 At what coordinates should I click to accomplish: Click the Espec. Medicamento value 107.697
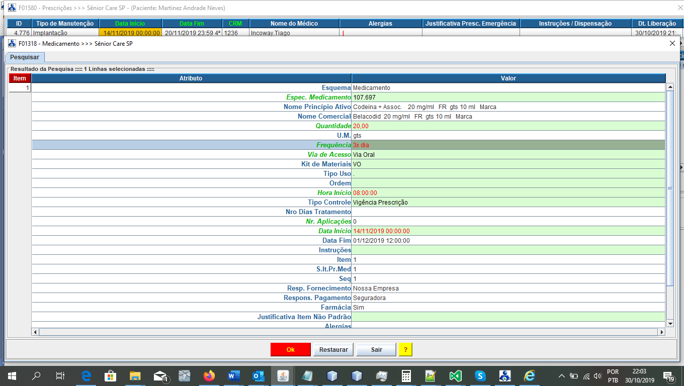click(508, 98)
